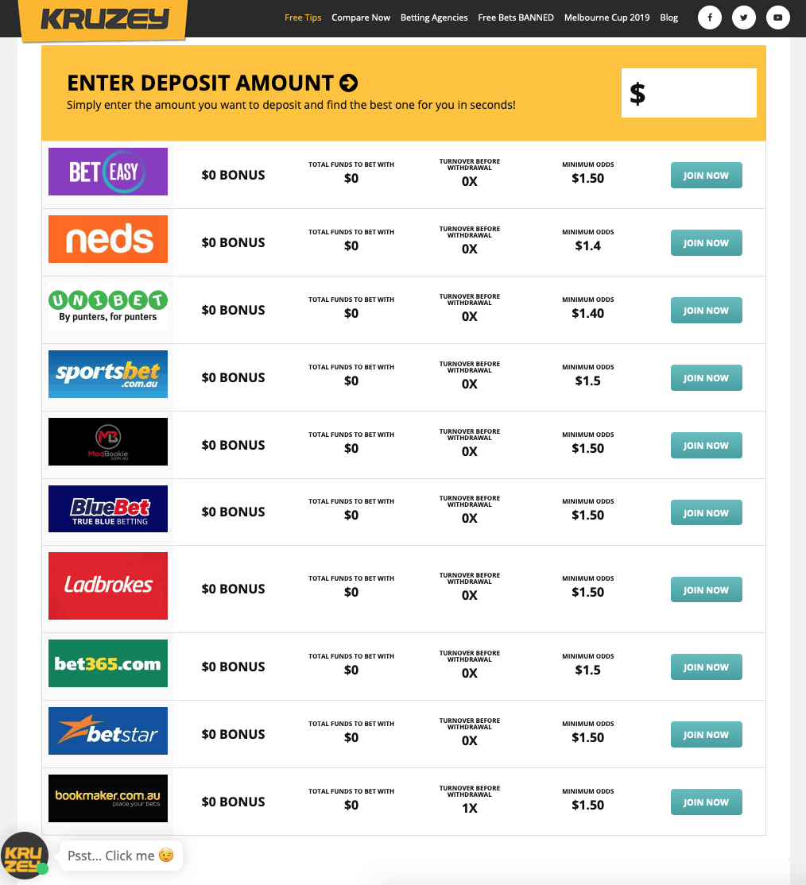Image resolution: width=806 pixels, height=885 pixels.
Task: Open Kruzey Facebook page icon
Action: (x=710, y=17)
